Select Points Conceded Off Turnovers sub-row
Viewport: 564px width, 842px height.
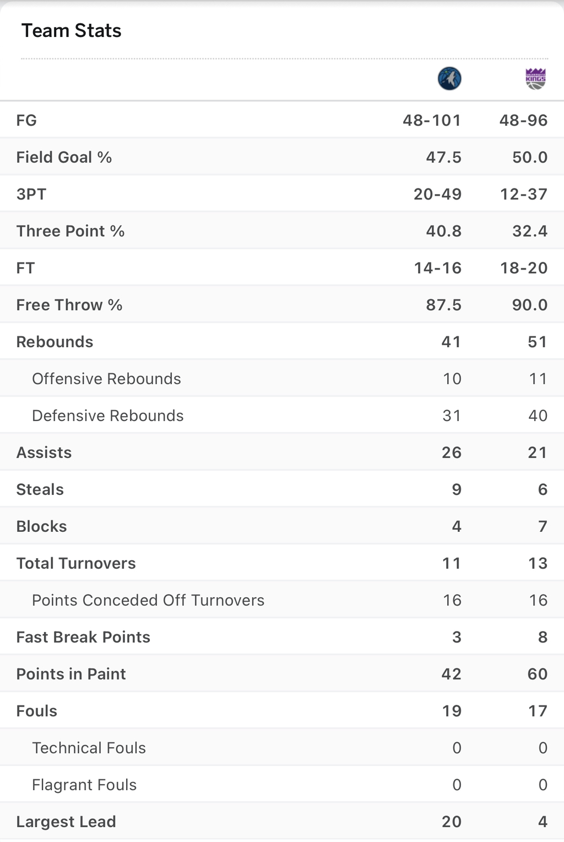click(x=282, y=600)
